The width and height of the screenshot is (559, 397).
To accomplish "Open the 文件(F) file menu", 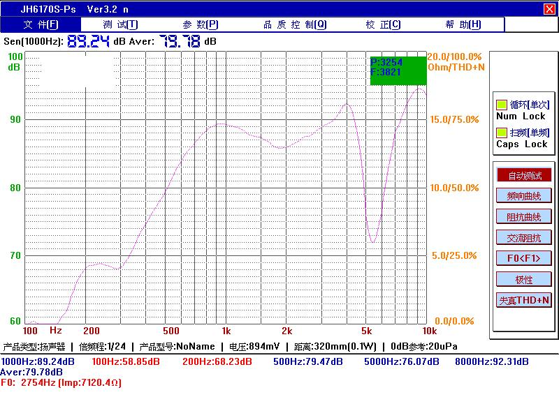I will 41,24.
